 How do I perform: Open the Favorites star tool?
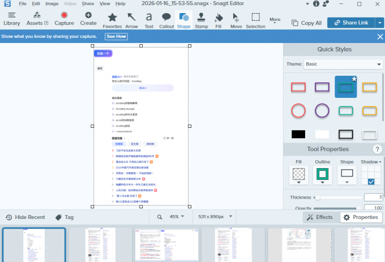coord(112,20)
